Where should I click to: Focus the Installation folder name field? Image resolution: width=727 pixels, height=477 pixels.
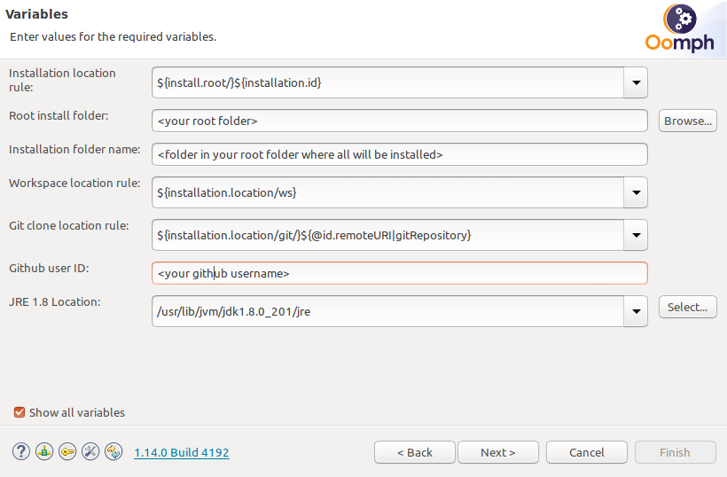399,154
